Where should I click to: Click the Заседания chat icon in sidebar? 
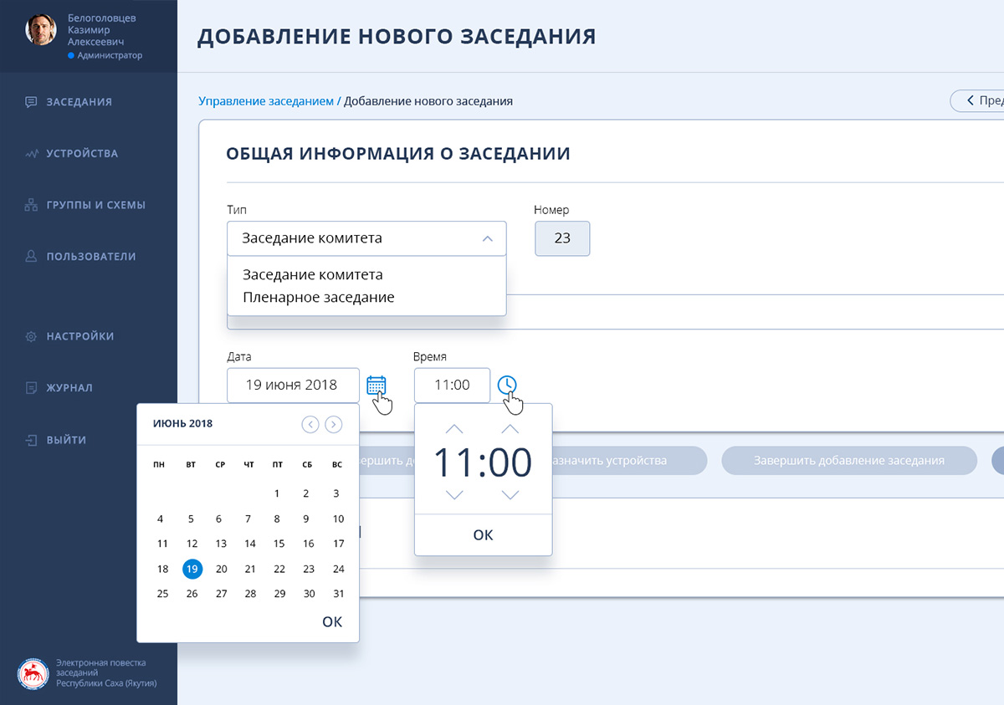31,102
